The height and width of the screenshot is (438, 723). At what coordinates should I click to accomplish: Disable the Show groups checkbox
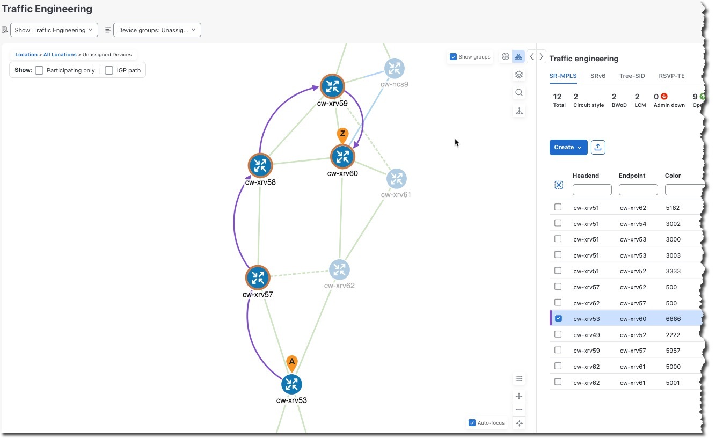point(454,56)
